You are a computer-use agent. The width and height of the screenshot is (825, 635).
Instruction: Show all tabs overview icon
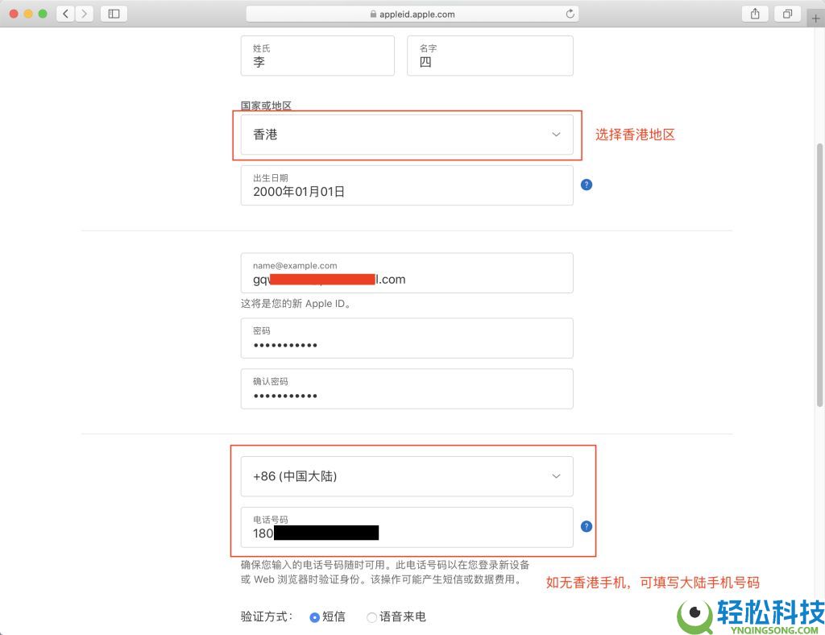point(787,14)
